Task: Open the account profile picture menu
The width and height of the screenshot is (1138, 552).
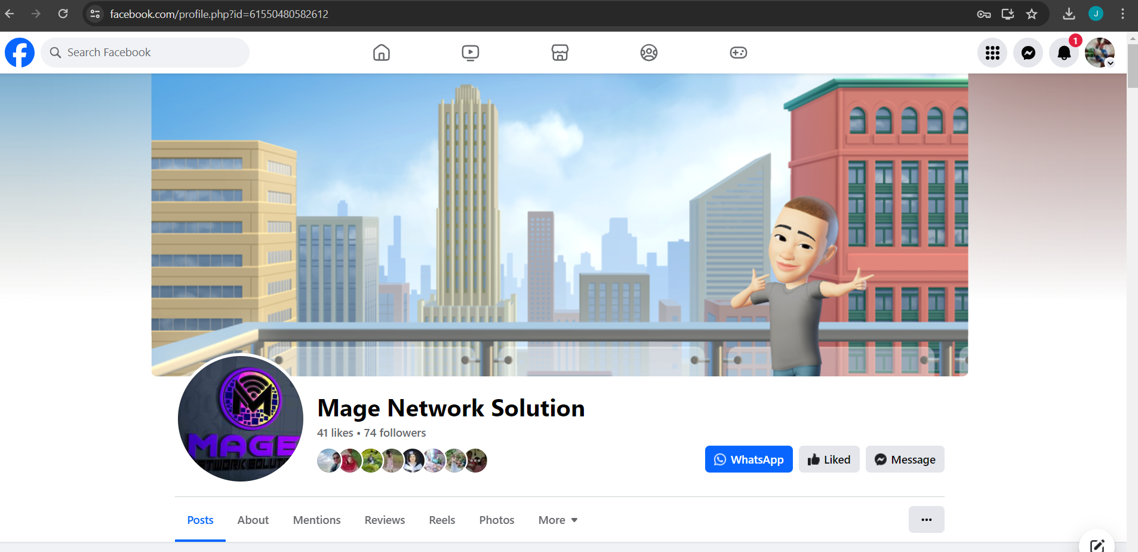Action: coord(1100,53)
